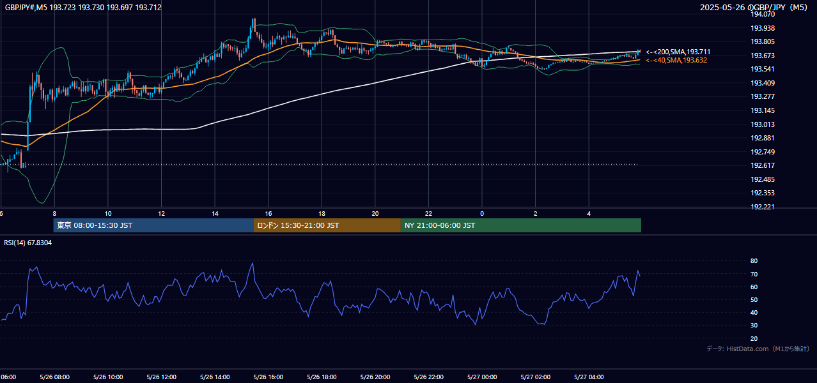Image resolution: width=817 pixels, height=383 pixels.
Task: Click price level 193.805 on the axis
Action: 762,42
